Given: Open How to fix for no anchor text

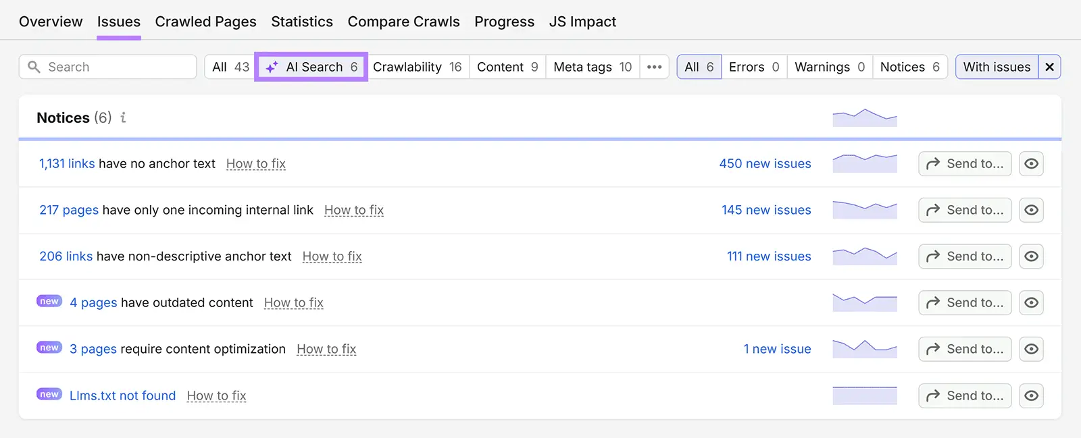Looking at the screenshot, I should pyautogui.click(x=256, y=163).
